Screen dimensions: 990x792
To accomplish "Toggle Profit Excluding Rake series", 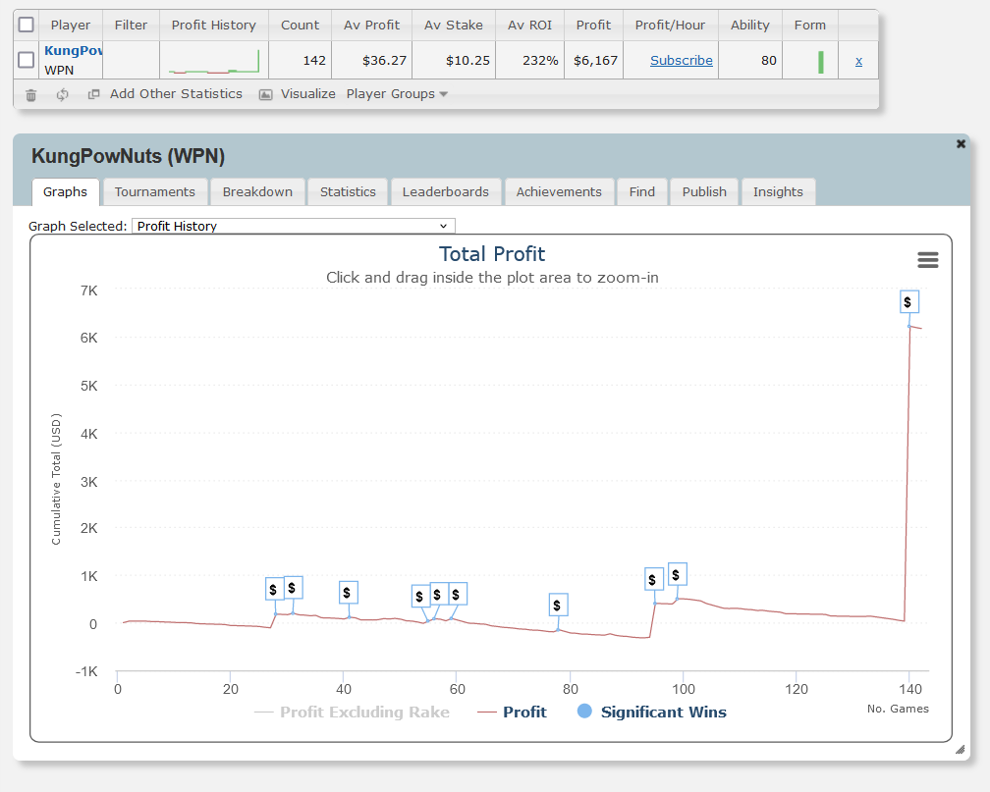I will coord(352,713).
